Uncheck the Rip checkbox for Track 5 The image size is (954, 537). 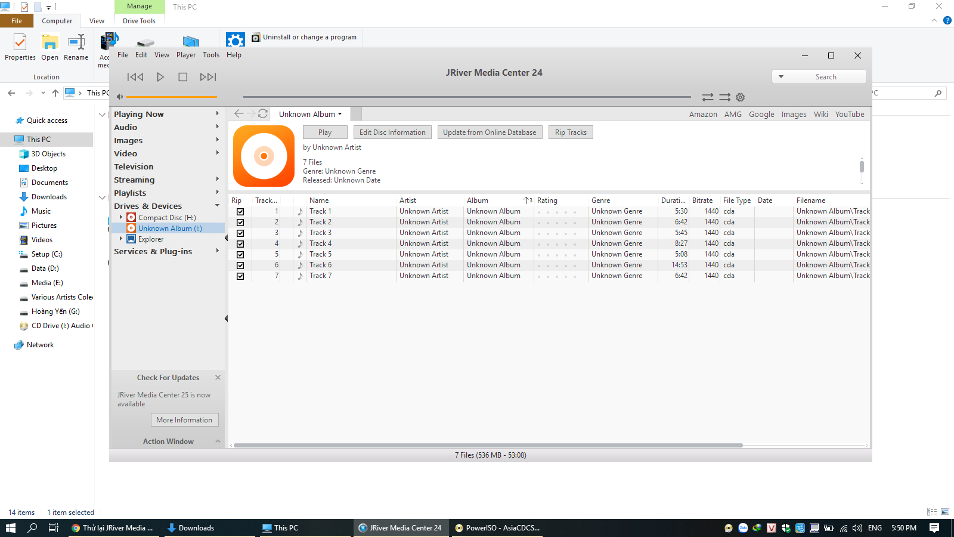point(240,255)
